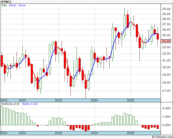This screenshot has width=173, height=139.
Task: Click 2021 on the price chart axis
Action: point(4,100)
